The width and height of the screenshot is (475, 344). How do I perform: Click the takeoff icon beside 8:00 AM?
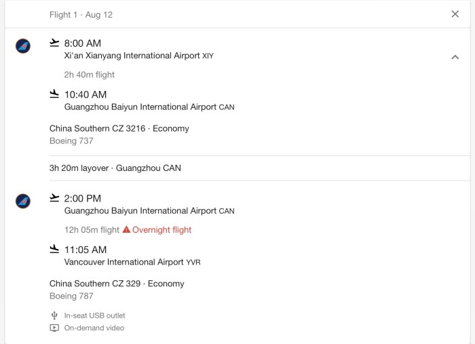point(54,43)
